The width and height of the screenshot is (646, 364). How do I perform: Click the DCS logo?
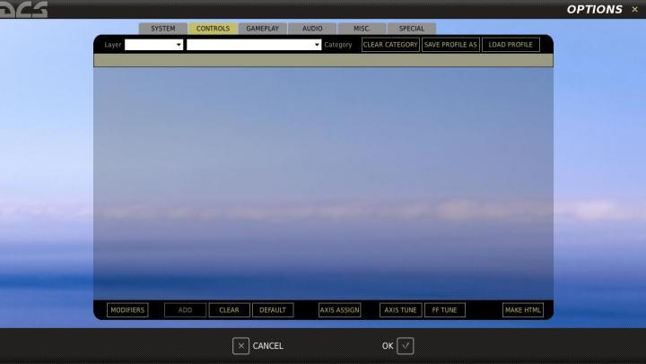pyautogui.click(x=24, y=10)
